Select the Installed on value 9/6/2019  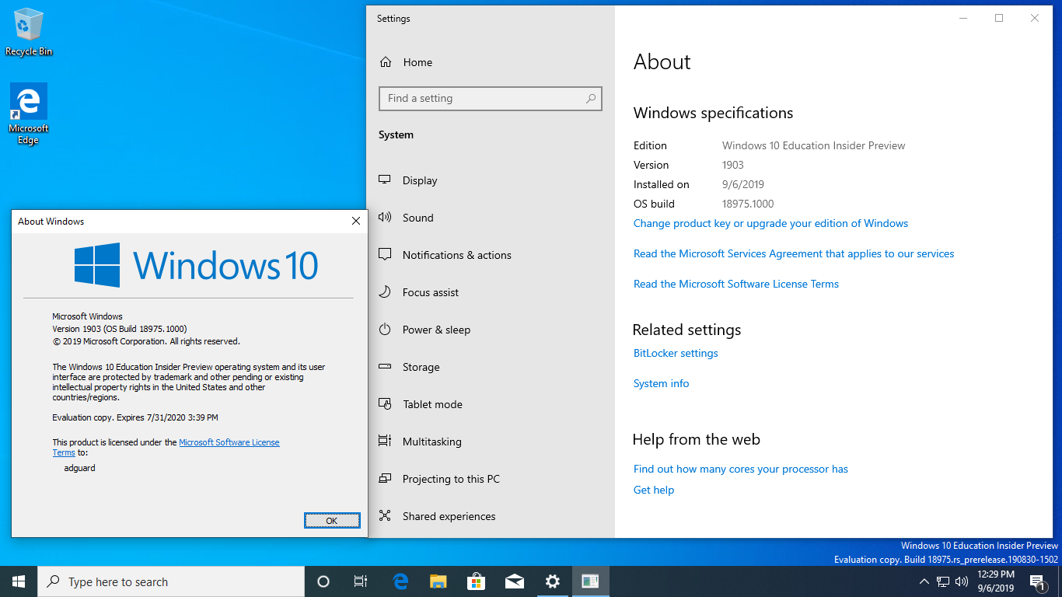click(743, 184)
